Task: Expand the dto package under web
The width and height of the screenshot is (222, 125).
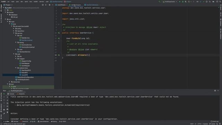Action: (16, 56)
